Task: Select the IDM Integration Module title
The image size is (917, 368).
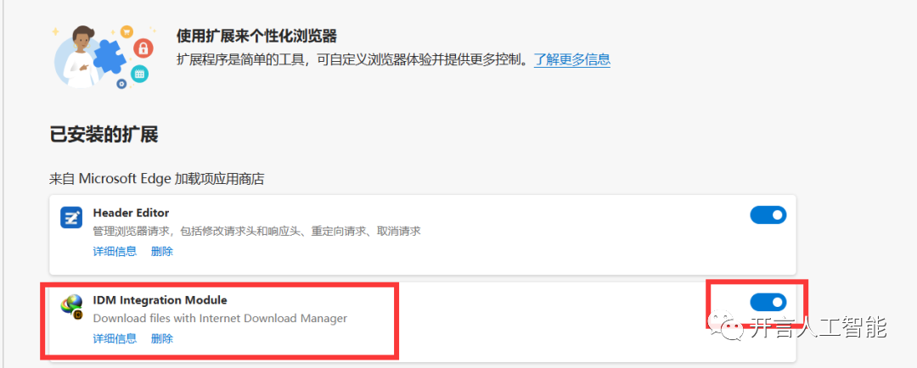Action: tap(160, 300)
